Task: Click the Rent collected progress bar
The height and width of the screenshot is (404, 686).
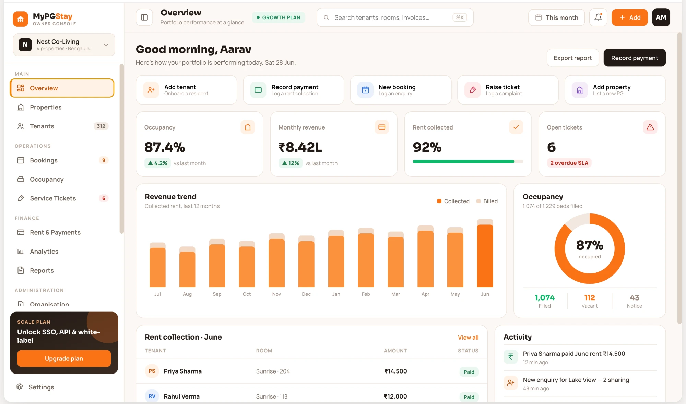Action: tap(468, 161)
